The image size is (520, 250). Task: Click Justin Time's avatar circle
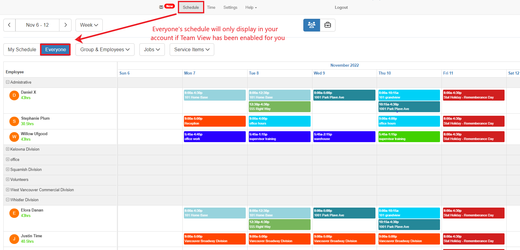[x=14, y=239]
